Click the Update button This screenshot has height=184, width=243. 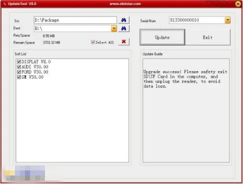click(162, 37)
